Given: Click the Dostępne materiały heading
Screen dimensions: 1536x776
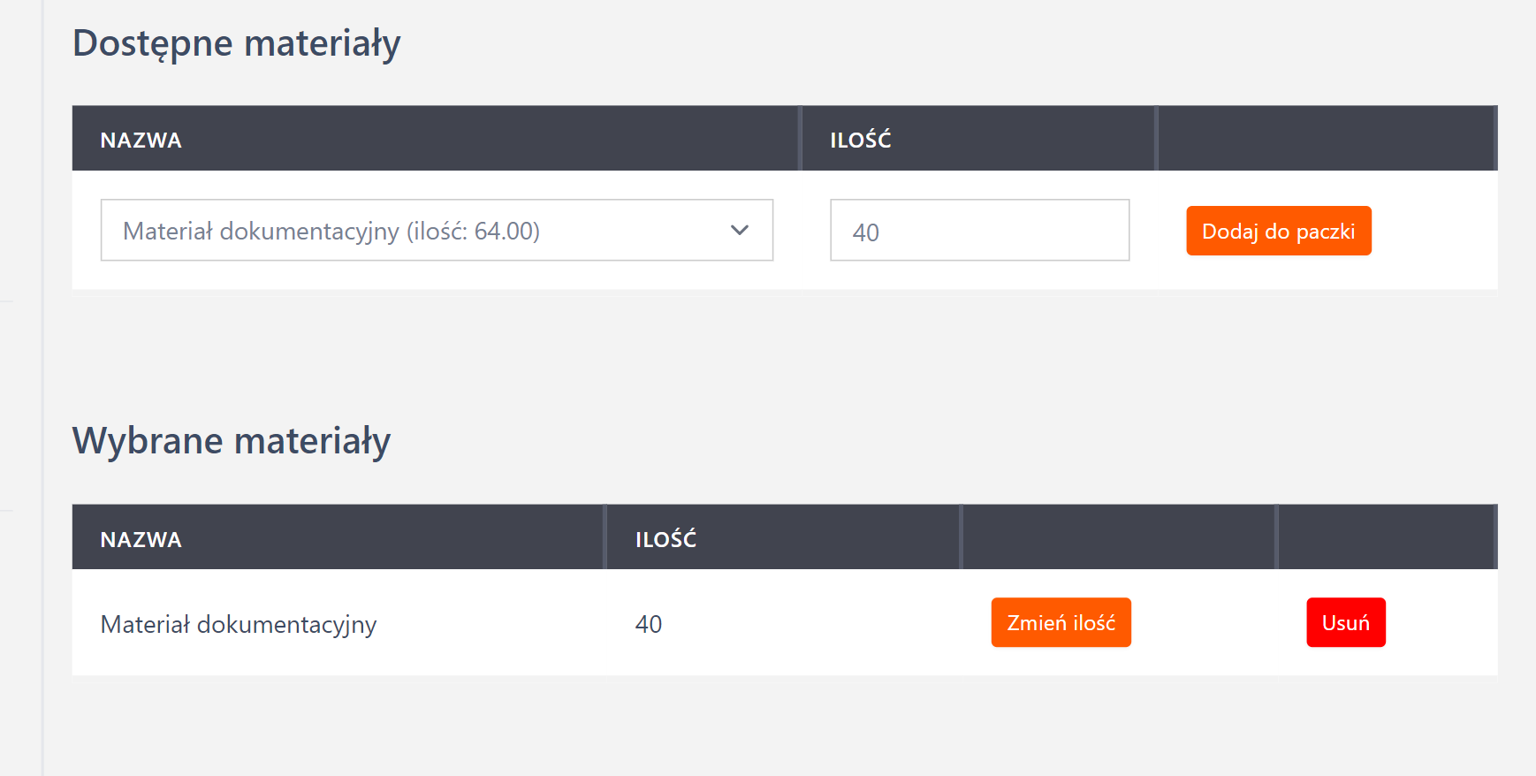Looking at the screenshot, I should tap(237, 43).
